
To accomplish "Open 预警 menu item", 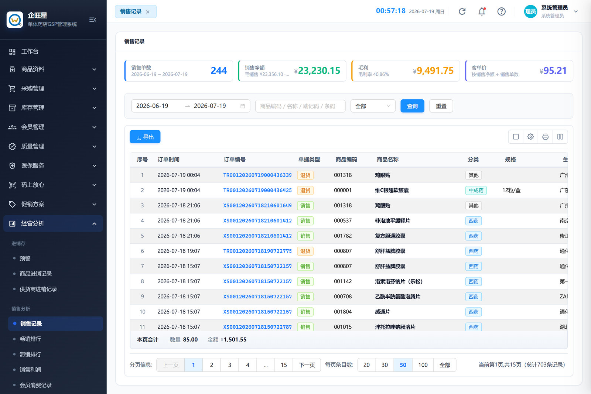I will 55,258.
